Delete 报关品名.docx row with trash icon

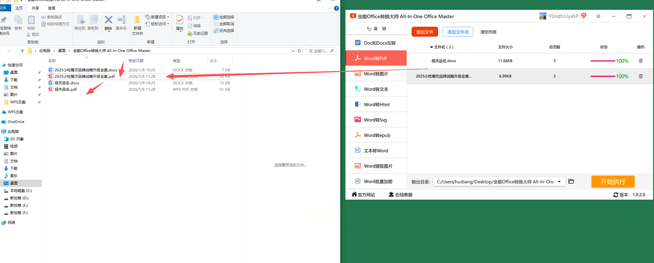click(641, 61)
